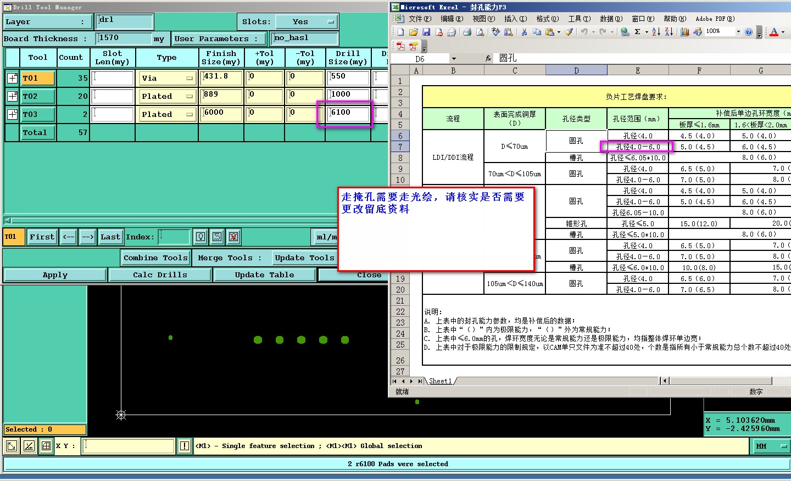This screenshot has width=791, height=481.
Task: Open the 文件(F) menu in Excel
Action: coord(420,19)
